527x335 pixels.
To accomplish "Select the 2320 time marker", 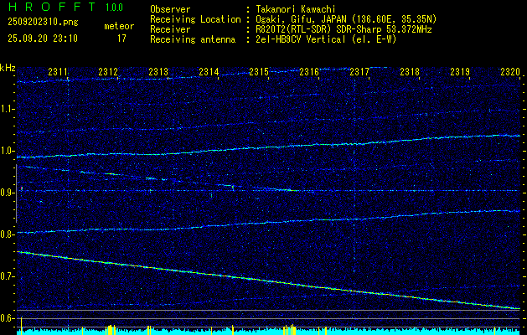I will [x=510, y=73].
